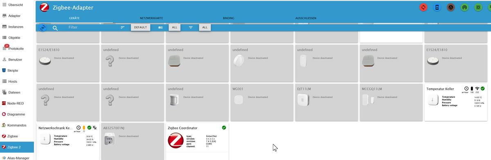Click the Protokolle badge showing 21
491x160 pixels.
(x=7, y=46)
